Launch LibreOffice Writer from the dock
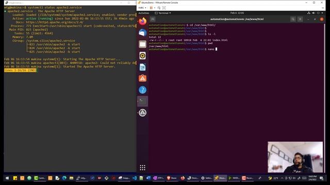This screenshot has width=330, height=185. [x=142, y=67]
